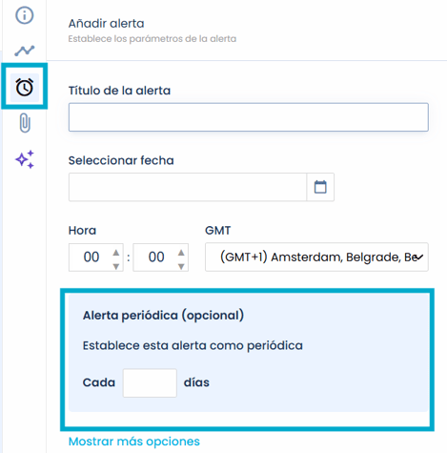The image size is (447, 453).
Task: Click the hour value field
Action: [91, 257]
